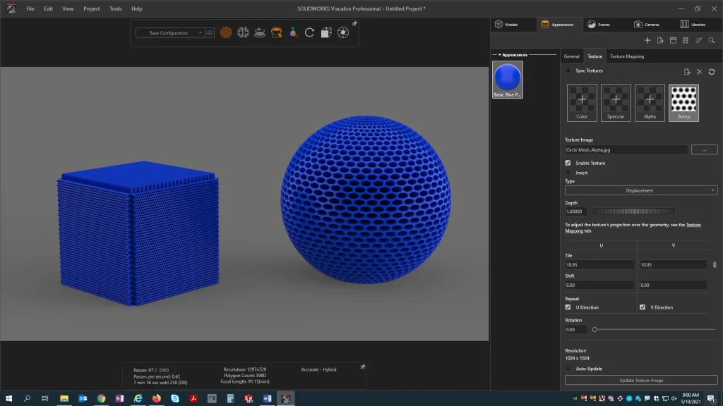
Task: Select the appearance paint bucket tool
Action: (x=276, y=32)
